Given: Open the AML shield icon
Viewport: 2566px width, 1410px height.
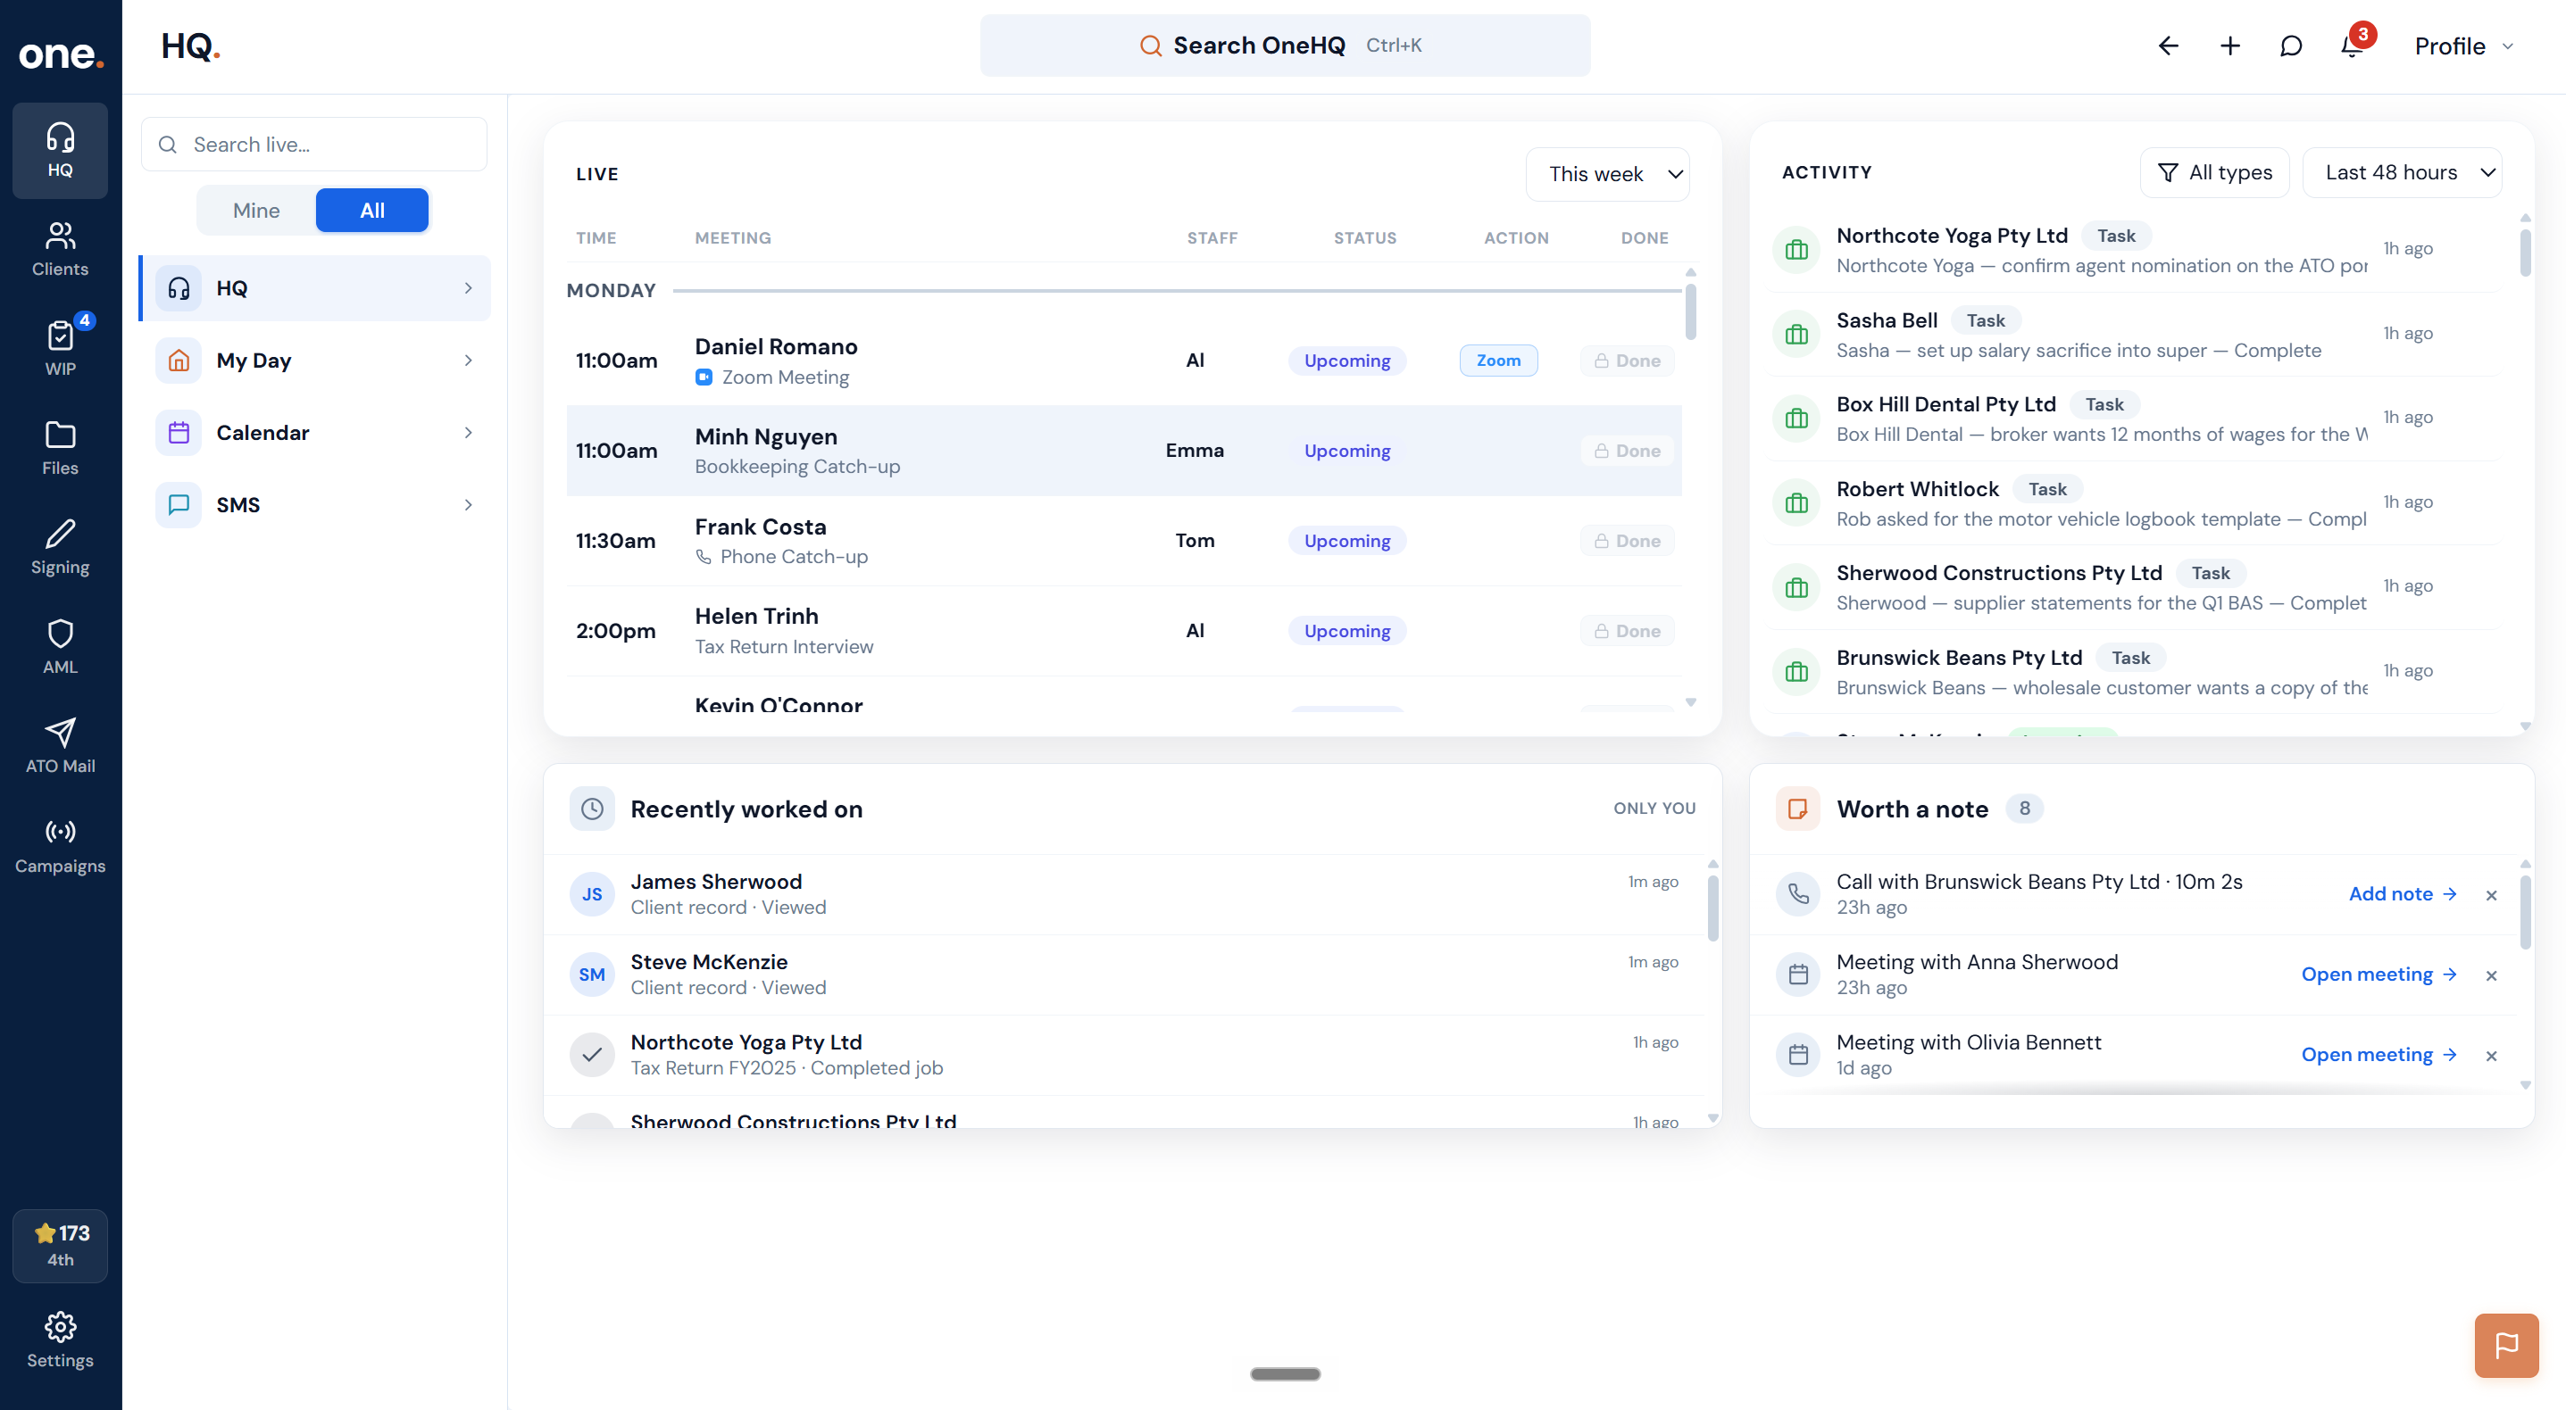Looking at the screenshot, I should pyautogui.click(x=60, y=647).
